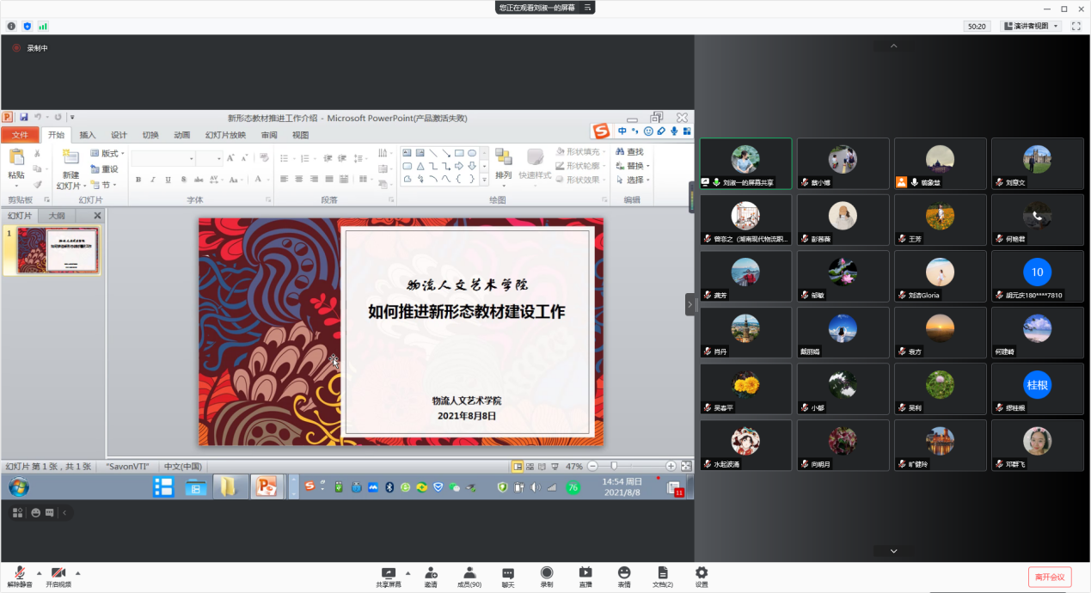Open the 版式 layout dropdown
Image resolution: width=1091 pixels, height=593 pixels.
pos(107,154)
